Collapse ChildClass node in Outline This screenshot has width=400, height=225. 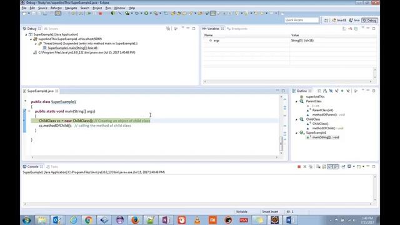[x=296, y=119]
